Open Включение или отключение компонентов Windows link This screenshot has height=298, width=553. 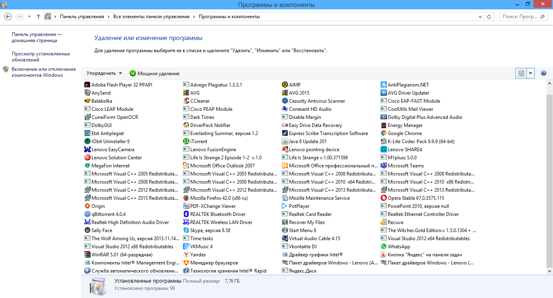coord(44,72)
